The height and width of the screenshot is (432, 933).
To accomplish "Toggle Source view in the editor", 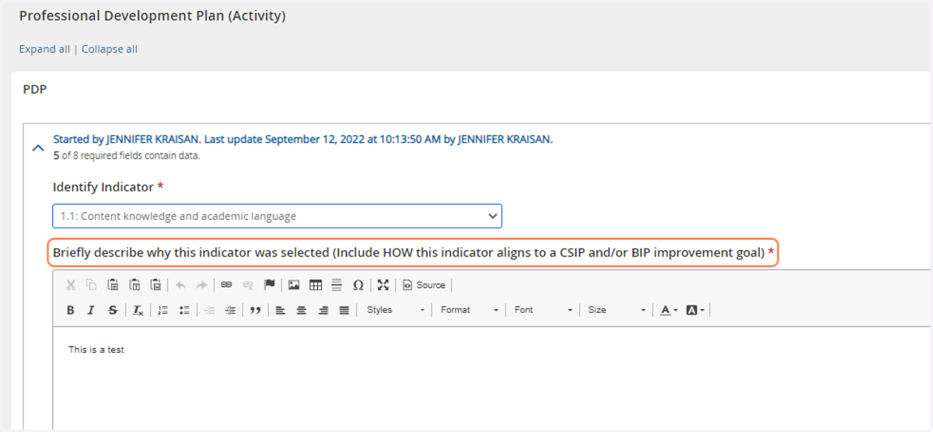I will [424, 285].
